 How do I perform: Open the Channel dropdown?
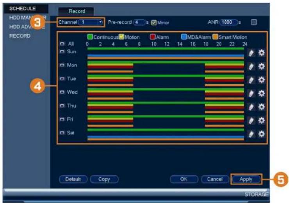(x=90, y=22)
